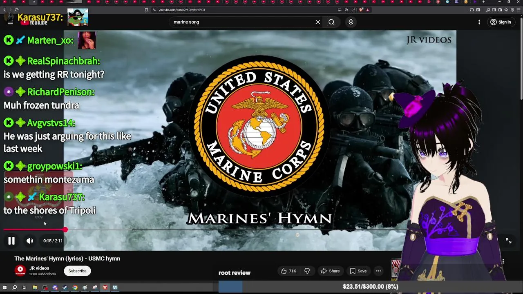Open YouTube settings three-dot menu
523x294 pixels.
coord(479,22)
